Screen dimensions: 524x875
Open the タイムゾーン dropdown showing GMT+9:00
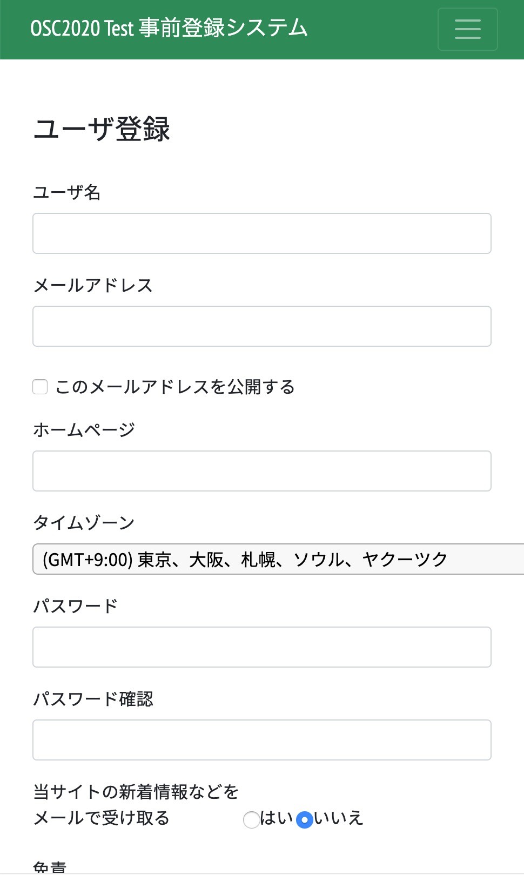click(x=278, y=559)
